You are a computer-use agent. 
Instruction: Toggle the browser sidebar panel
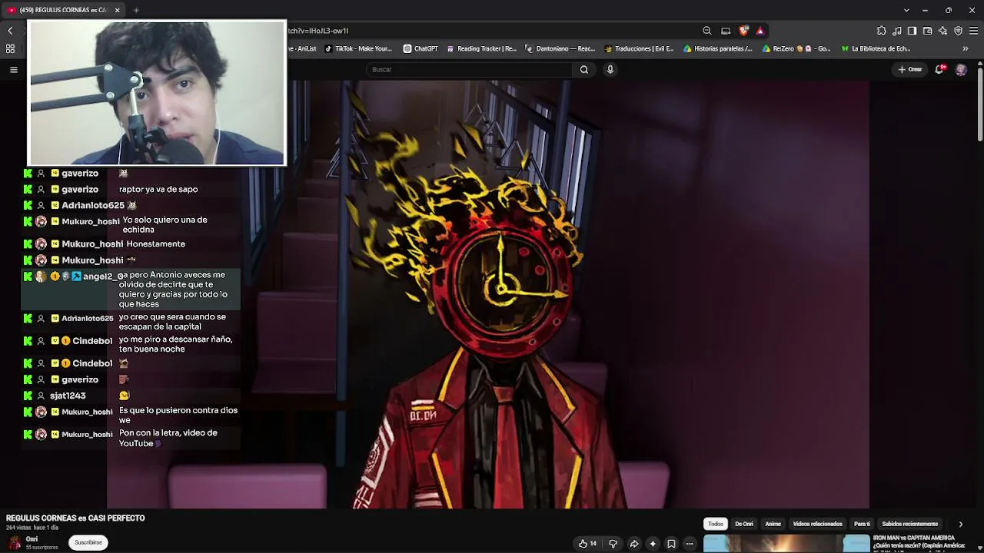click(912, 31)
